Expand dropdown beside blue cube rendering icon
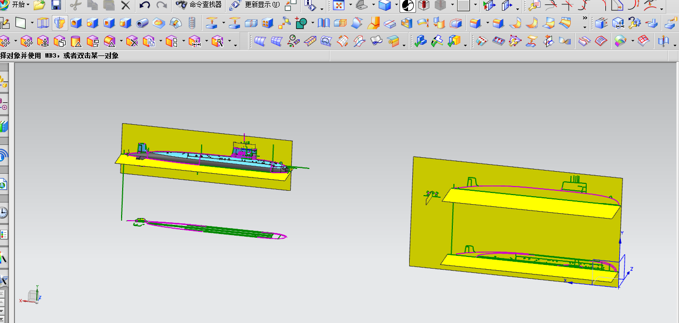 pos(396,5)
